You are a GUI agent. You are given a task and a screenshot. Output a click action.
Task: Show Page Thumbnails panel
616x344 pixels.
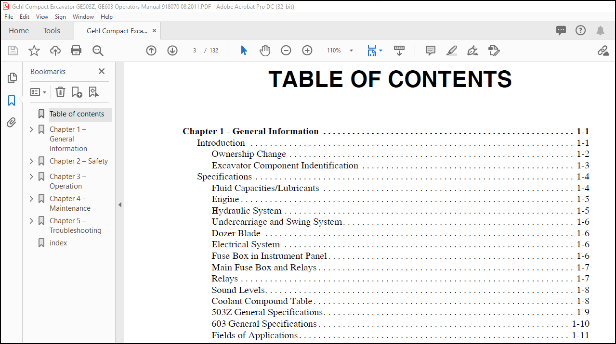[12, 78]
